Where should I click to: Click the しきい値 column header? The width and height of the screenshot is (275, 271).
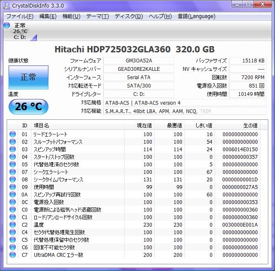tap(200, 126)
